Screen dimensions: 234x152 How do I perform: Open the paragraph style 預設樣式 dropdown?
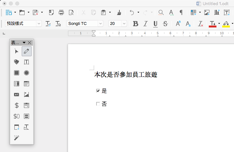(x=39, y=24)
